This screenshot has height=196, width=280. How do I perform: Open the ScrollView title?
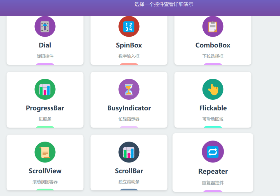click(45, 171)
